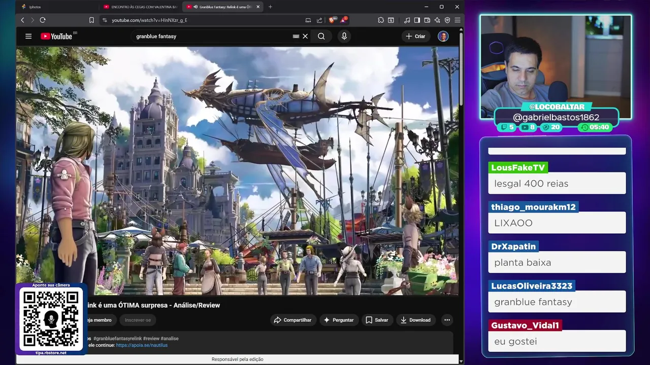Click the @gabrielbastos1862 overlay label
The image size is (650, 365).
(x=556, y=117)
